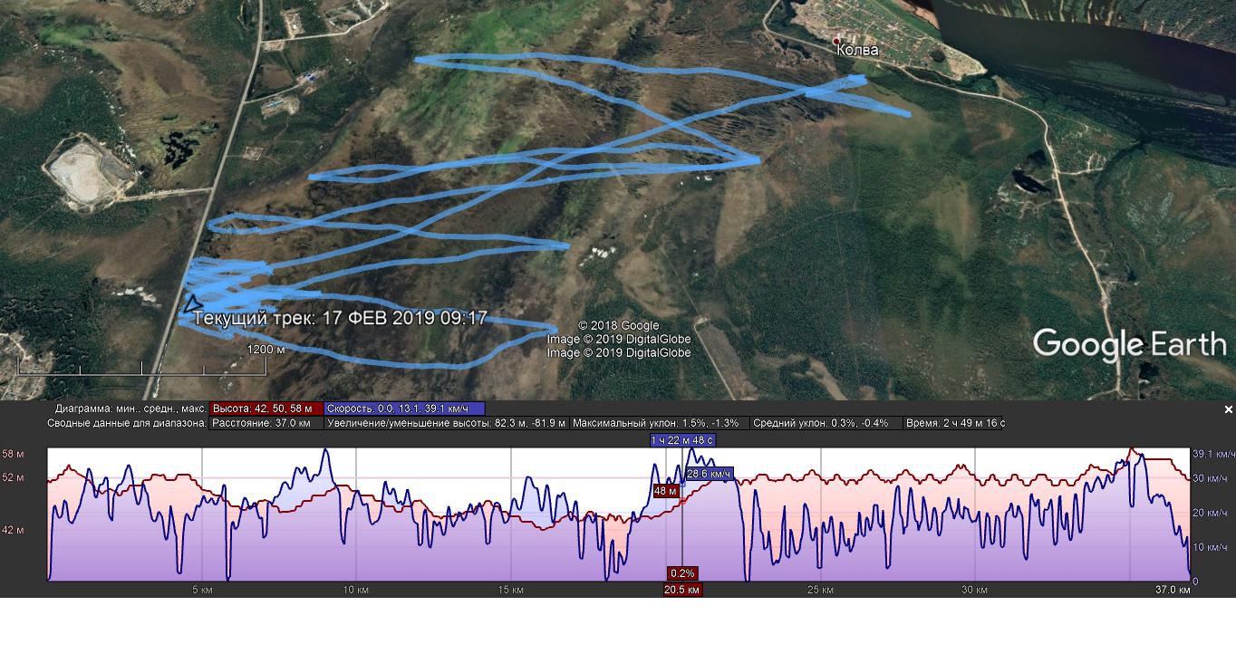
Task: Click the 28.6 км/ч speed tag
Action: point(709,474)
